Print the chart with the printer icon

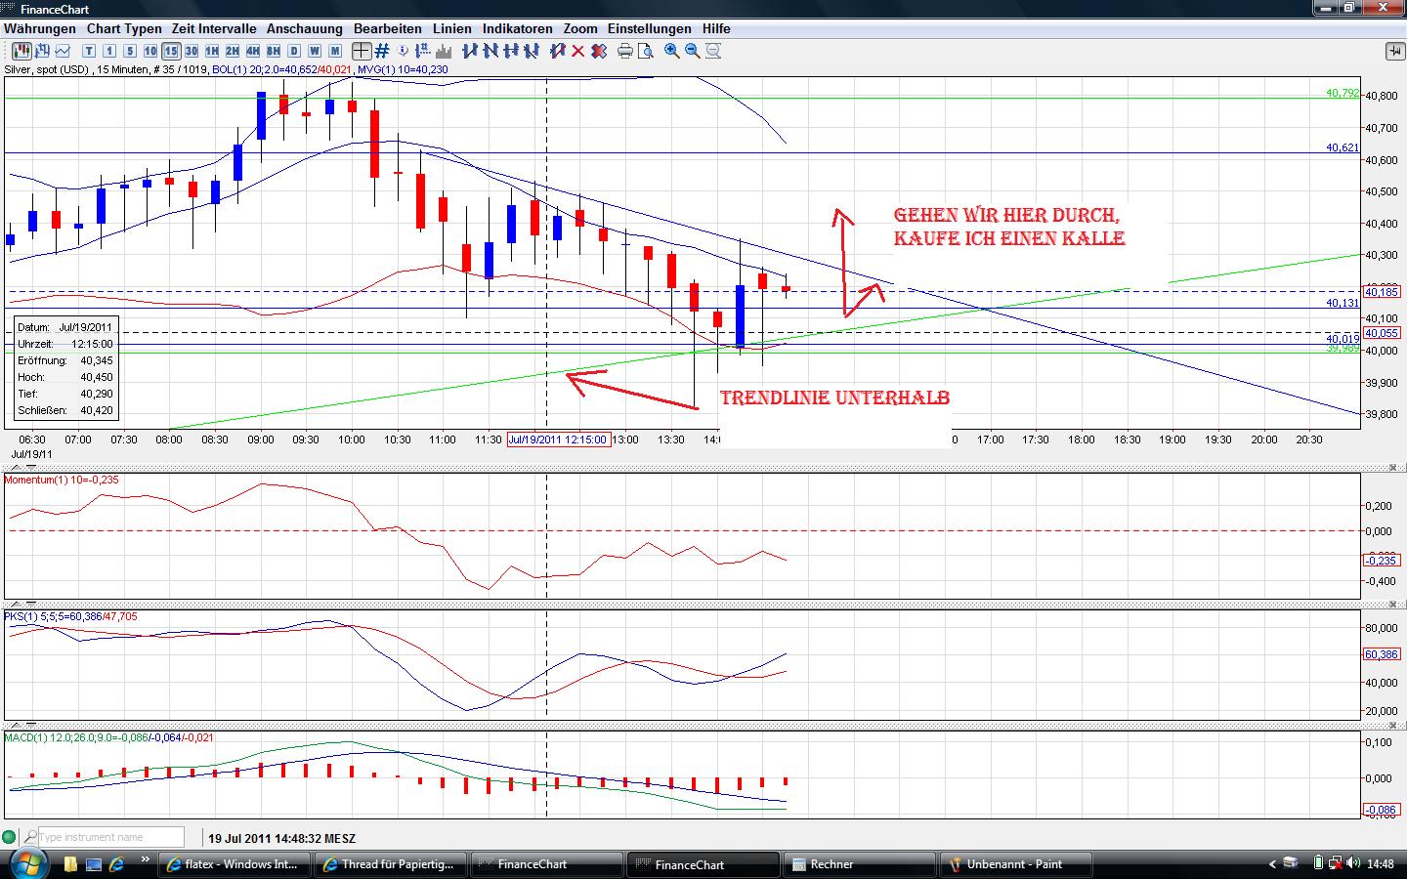625,51
